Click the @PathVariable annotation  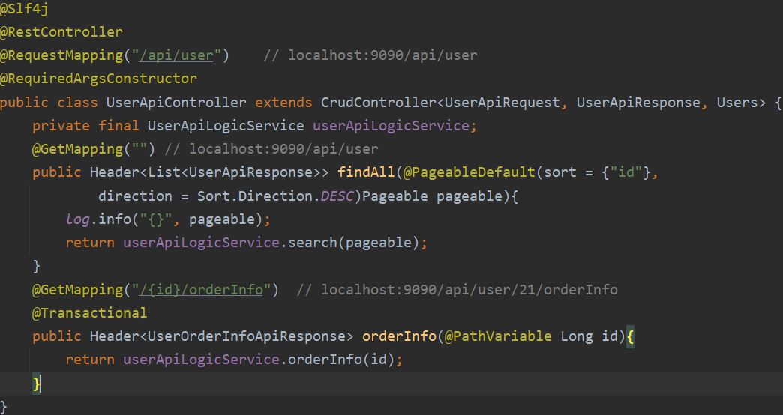[x=498, y=336]
